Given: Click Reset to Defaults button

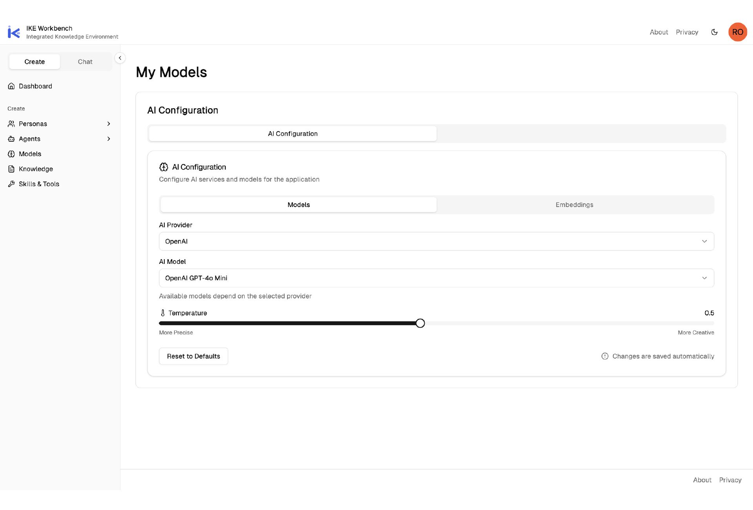Looking at the screenshot, I should 193,356.
